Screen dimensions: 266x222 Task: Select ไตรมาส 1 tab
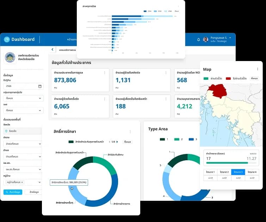tap(210, 172)
